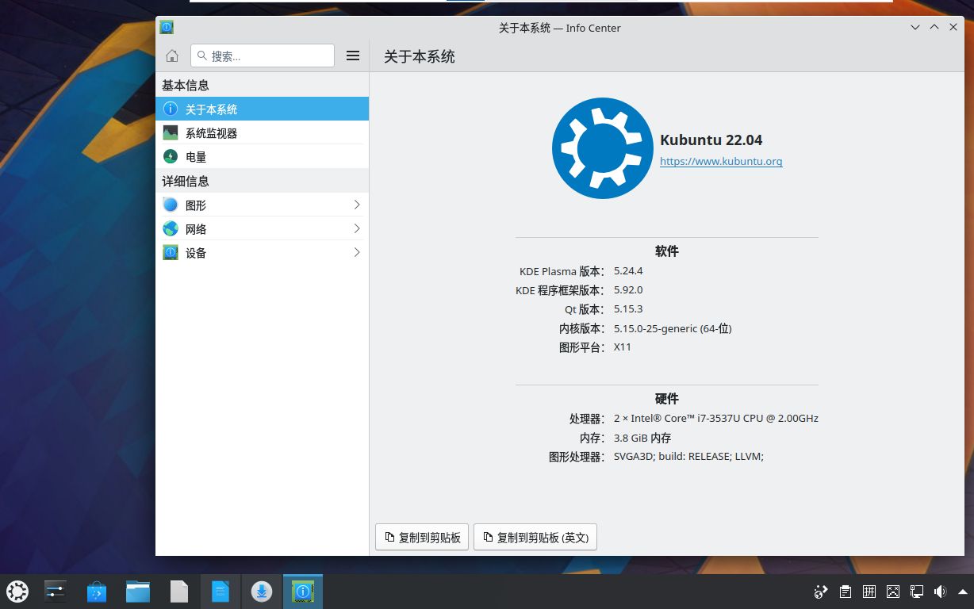Open System Settings from the taskbar

click(x=55, y=592)
